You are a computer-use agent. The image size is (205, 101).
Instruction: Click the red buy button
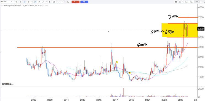75,2
